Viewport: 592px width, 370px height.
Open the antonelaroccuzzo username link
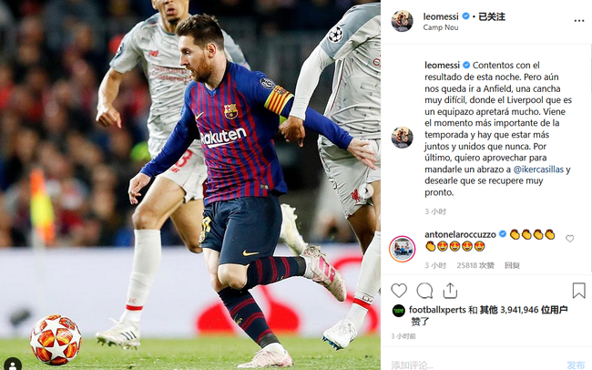click(460, 234)
